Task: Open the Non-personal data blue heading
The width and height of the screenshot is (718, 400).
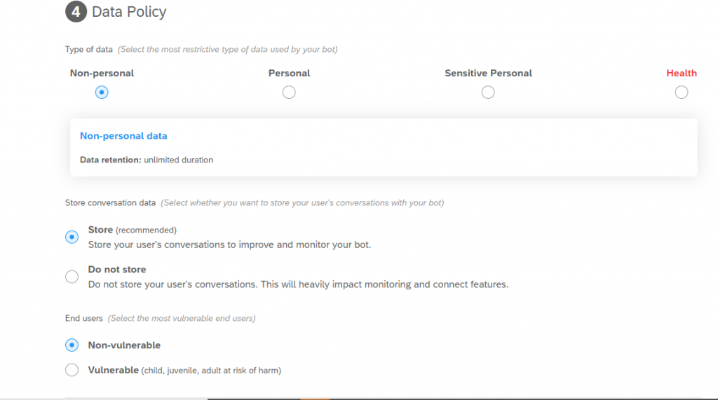Action: 123,136
